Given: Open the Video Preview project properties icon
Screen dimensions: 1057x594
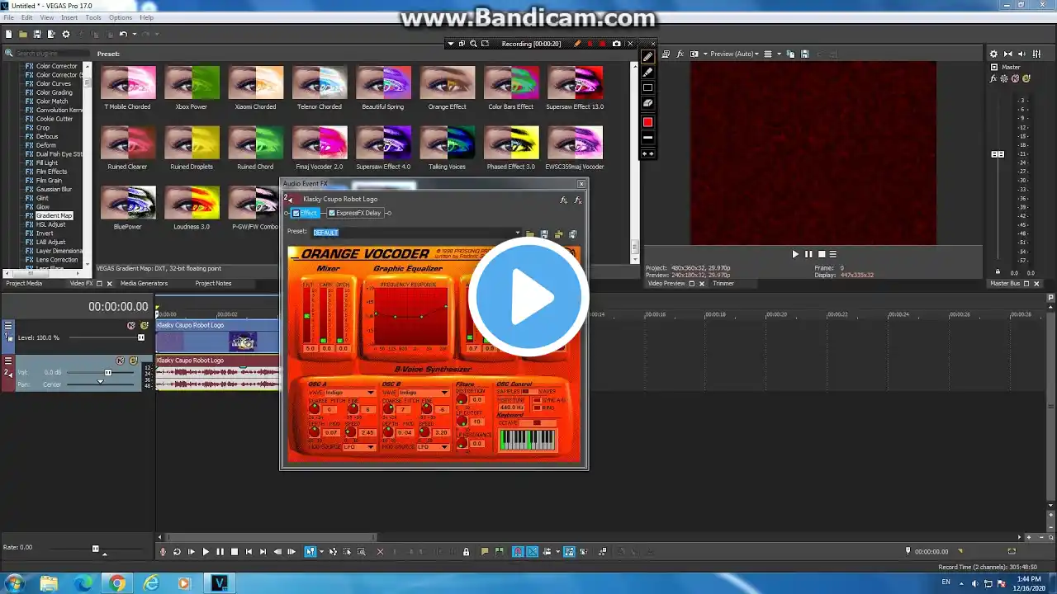Looking at the screenshot, I should tap(667, 54).
